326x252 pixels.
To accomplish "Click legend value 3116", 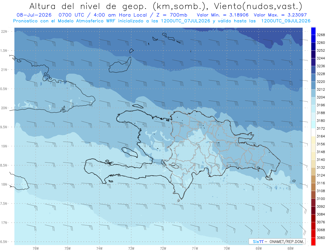I will point(321,183).
